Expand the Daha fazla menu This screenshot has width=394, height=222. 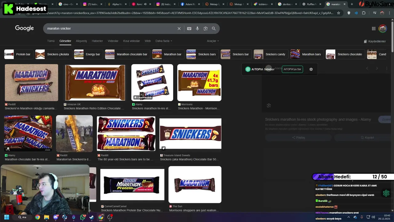[164, 41]
